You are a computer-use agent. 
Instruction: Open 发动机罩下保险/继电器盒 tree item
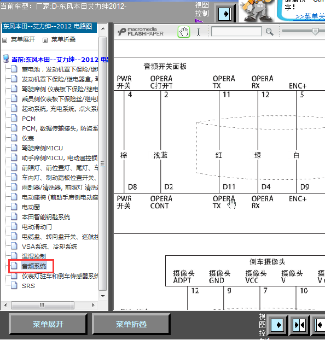coord(60,79)
